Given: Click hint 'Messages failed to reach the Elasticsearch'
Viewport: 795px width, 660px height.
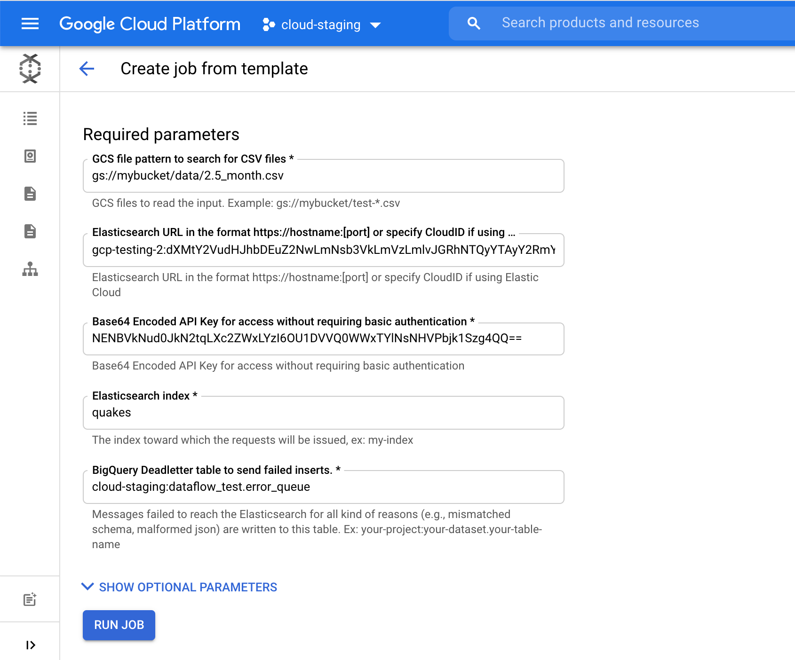Looking at the screenshot, I should 317,529.
